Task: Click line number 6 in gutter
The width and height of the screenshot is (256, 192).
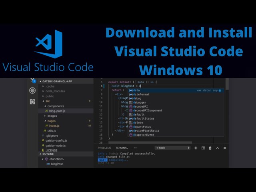Action: (102, 86)
